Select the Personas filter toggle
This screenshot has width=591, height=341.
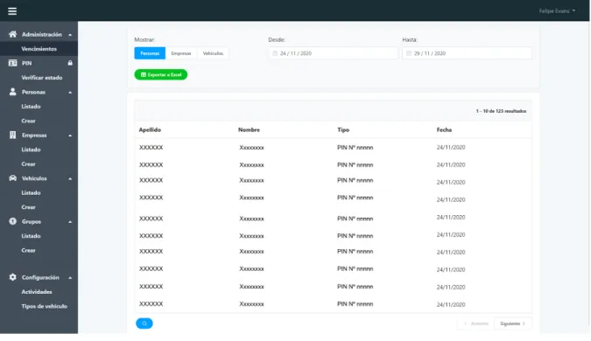click(150, 53)
